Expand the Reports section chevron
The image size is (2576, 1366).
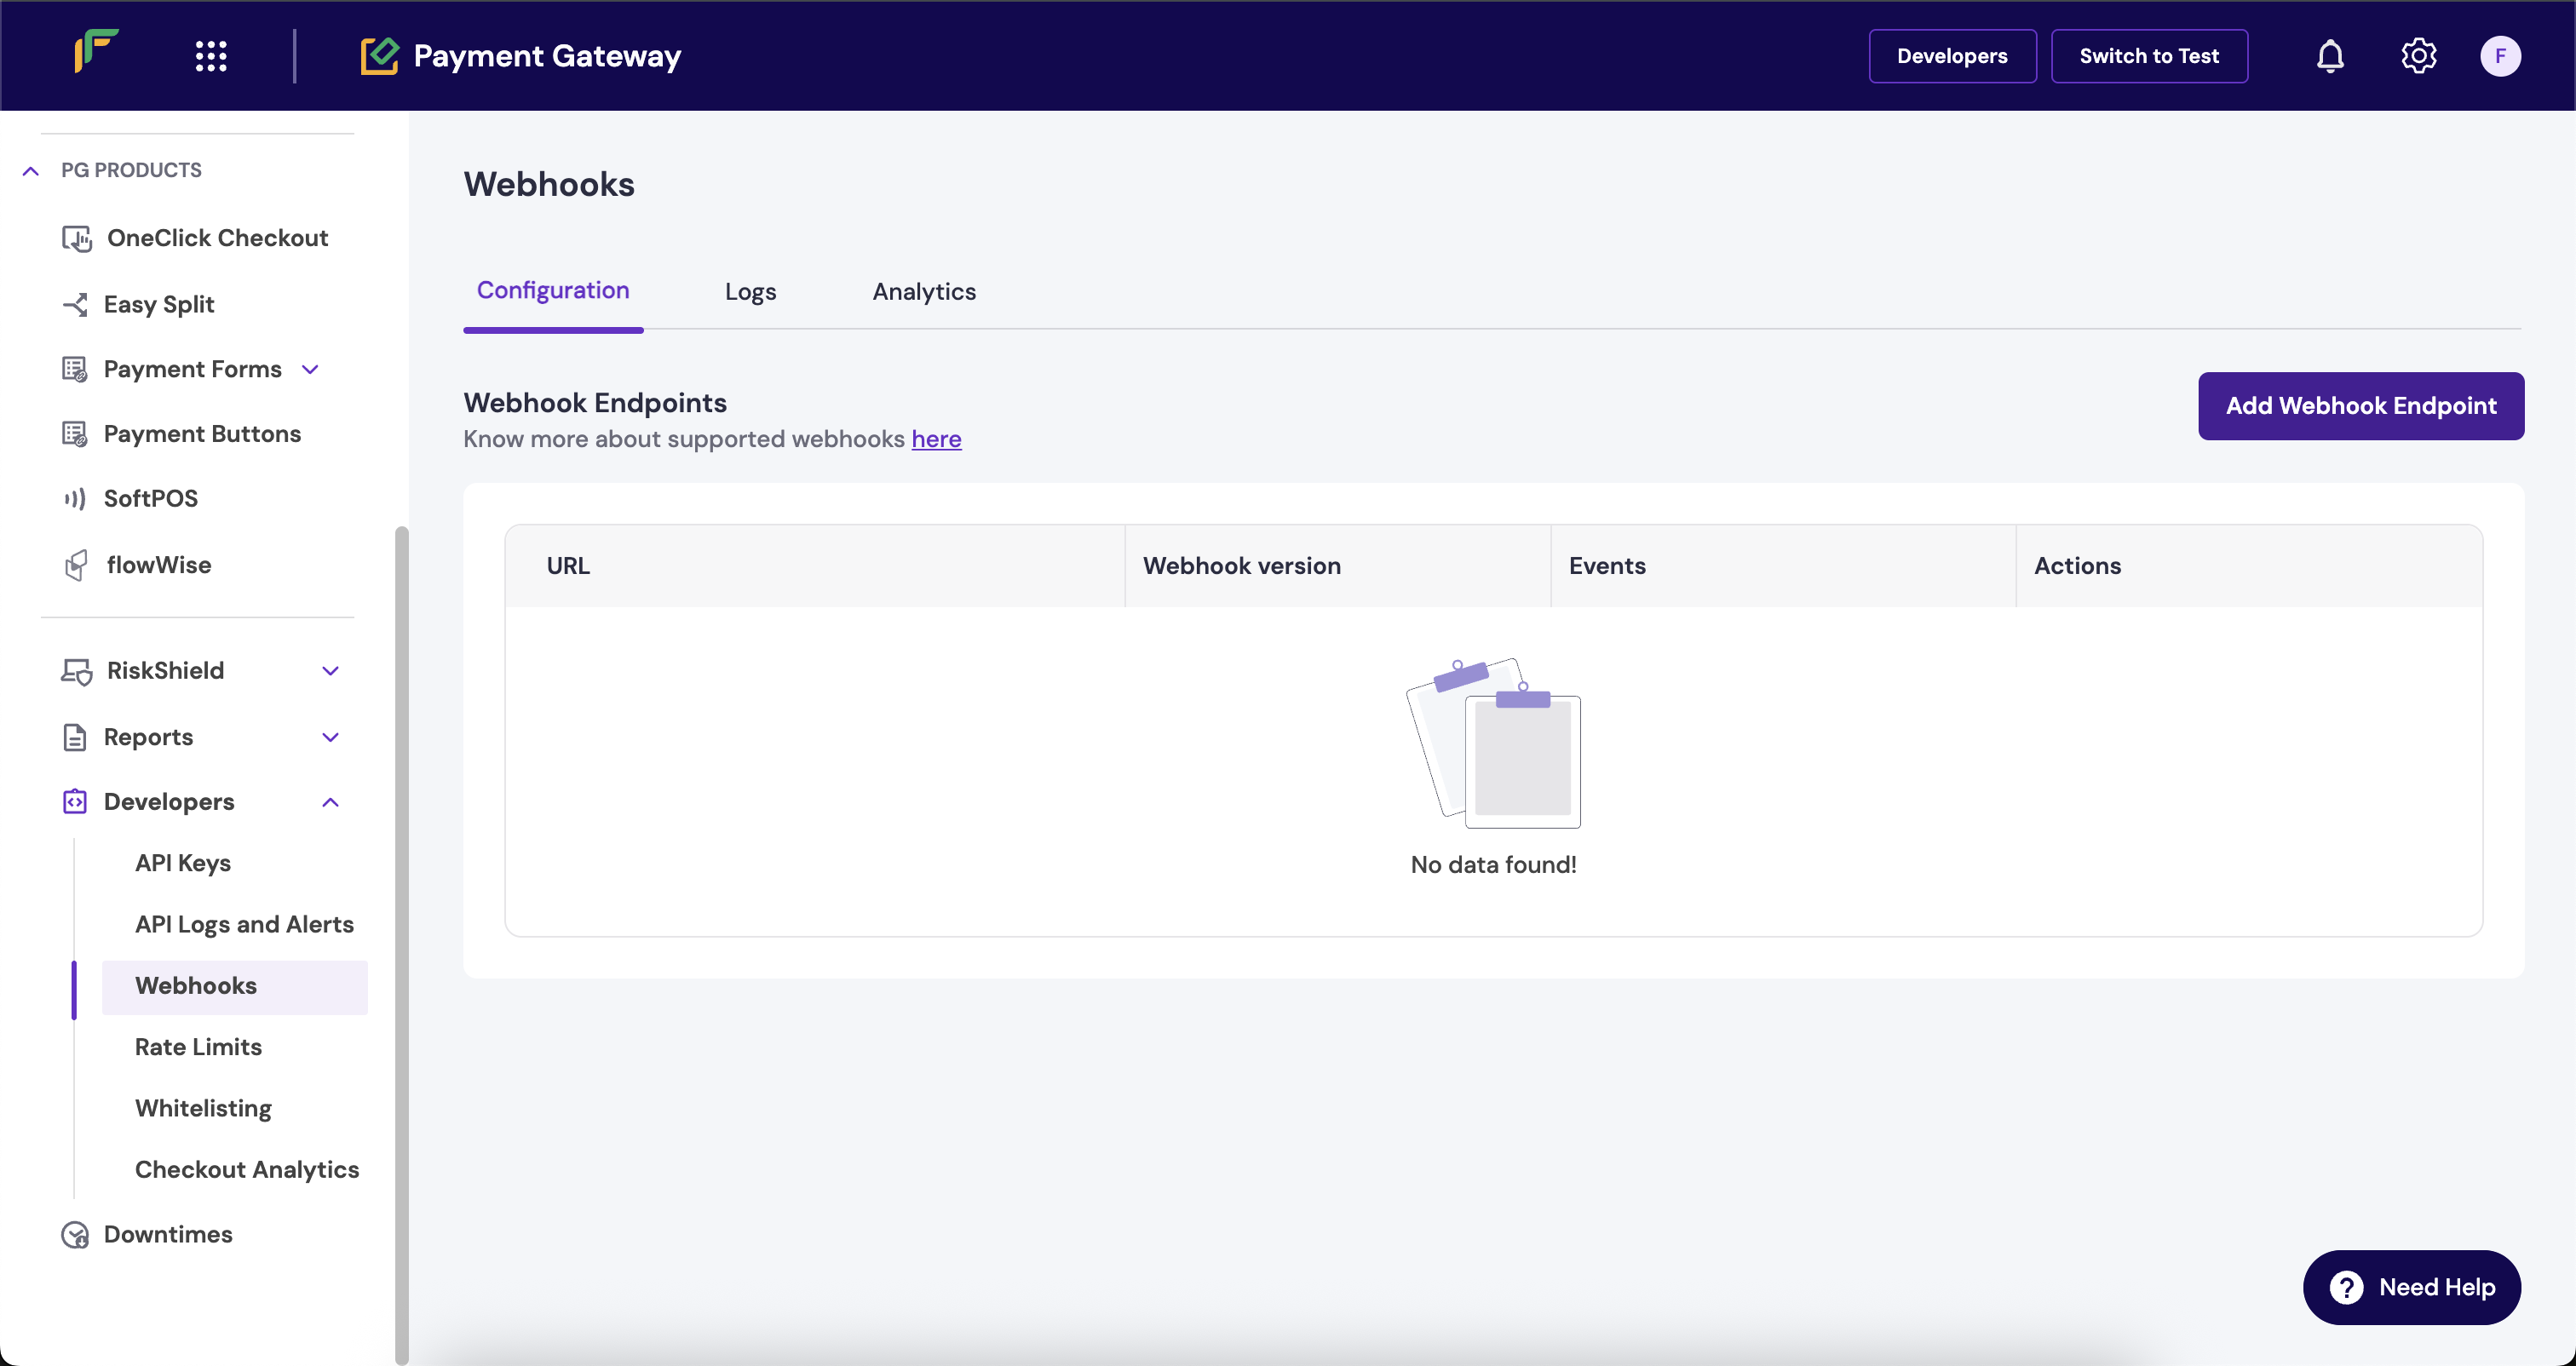330,738
